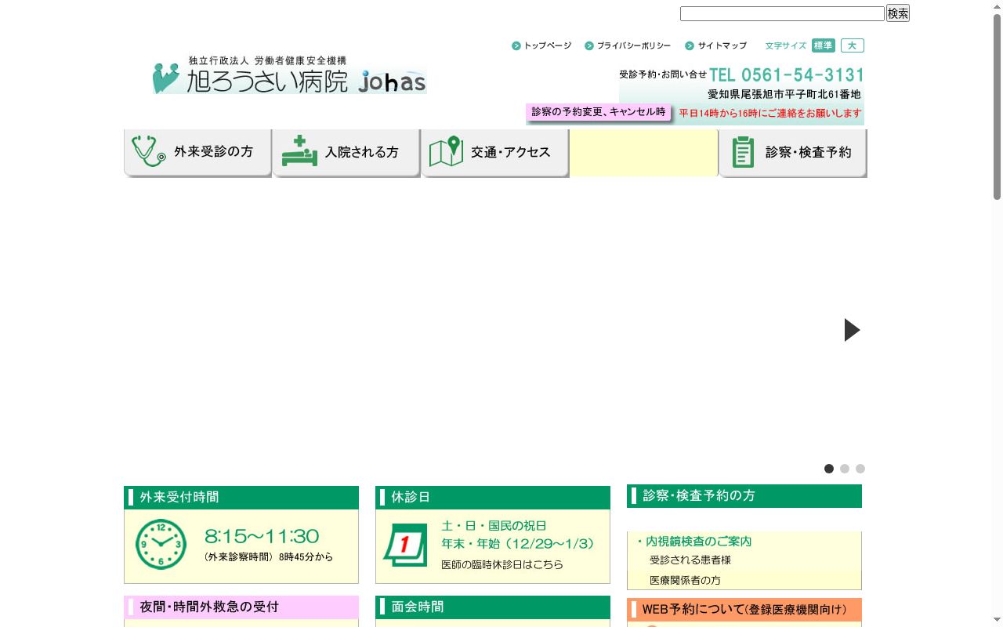Screen dimensions: 1003x627
Task: Set text size to 大
Action: pyautogui.click(x=852, y=45)
